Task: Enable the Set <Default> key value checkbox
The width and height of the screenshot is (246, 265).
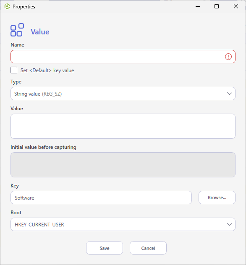Action: pyautogui.click(x=14, y=70)
